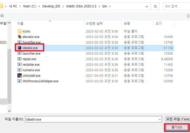Click navigation pane scroll down arrow
Viewport: 190px width, 133px height.
tap(9, 111)
